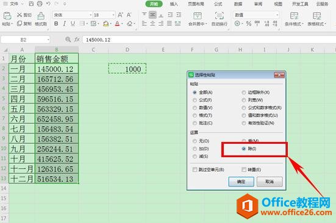Click the fx Insert Function icon
The width and height of the screenshot is (336, 223).
point(77,40)
